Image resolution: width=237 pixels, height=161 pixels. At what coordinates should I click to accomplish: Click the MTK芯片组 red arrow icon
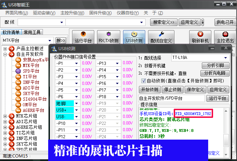click(12, 116)
